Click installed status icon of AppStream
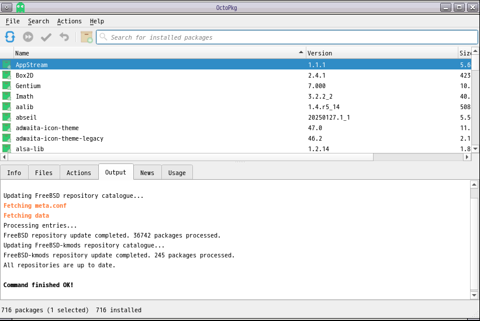The image size is (480, 321). coord(7,65)
